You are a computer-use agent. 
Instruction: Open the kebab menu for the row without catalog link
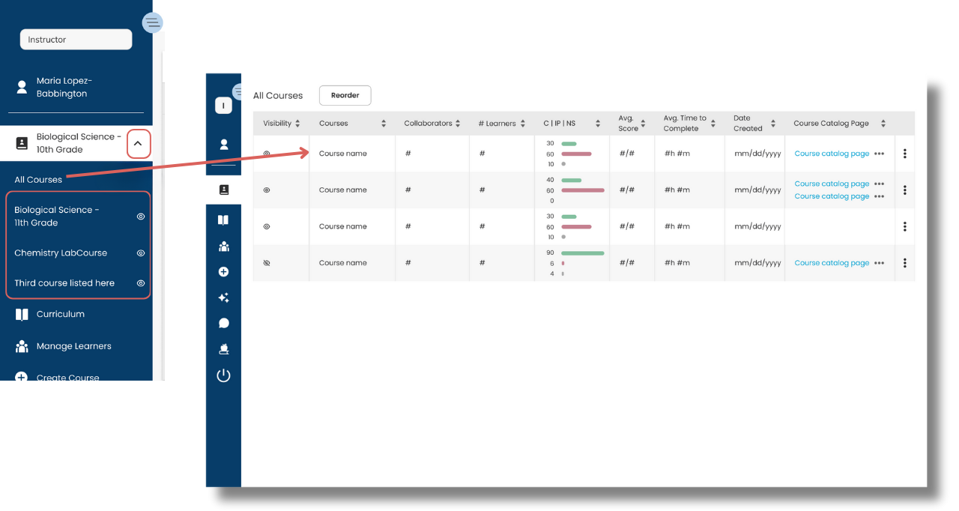click(x=905, y=226)
